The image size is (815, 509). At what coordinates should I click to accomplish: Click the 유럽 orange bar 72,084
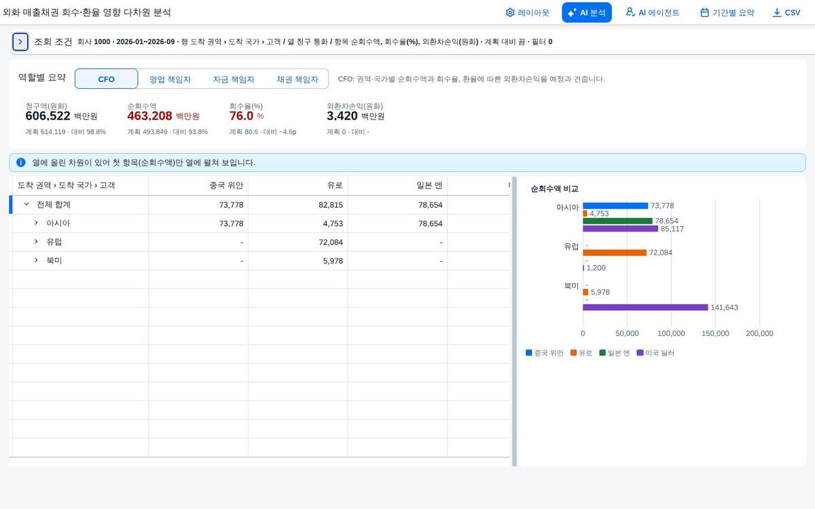(615, 252)
